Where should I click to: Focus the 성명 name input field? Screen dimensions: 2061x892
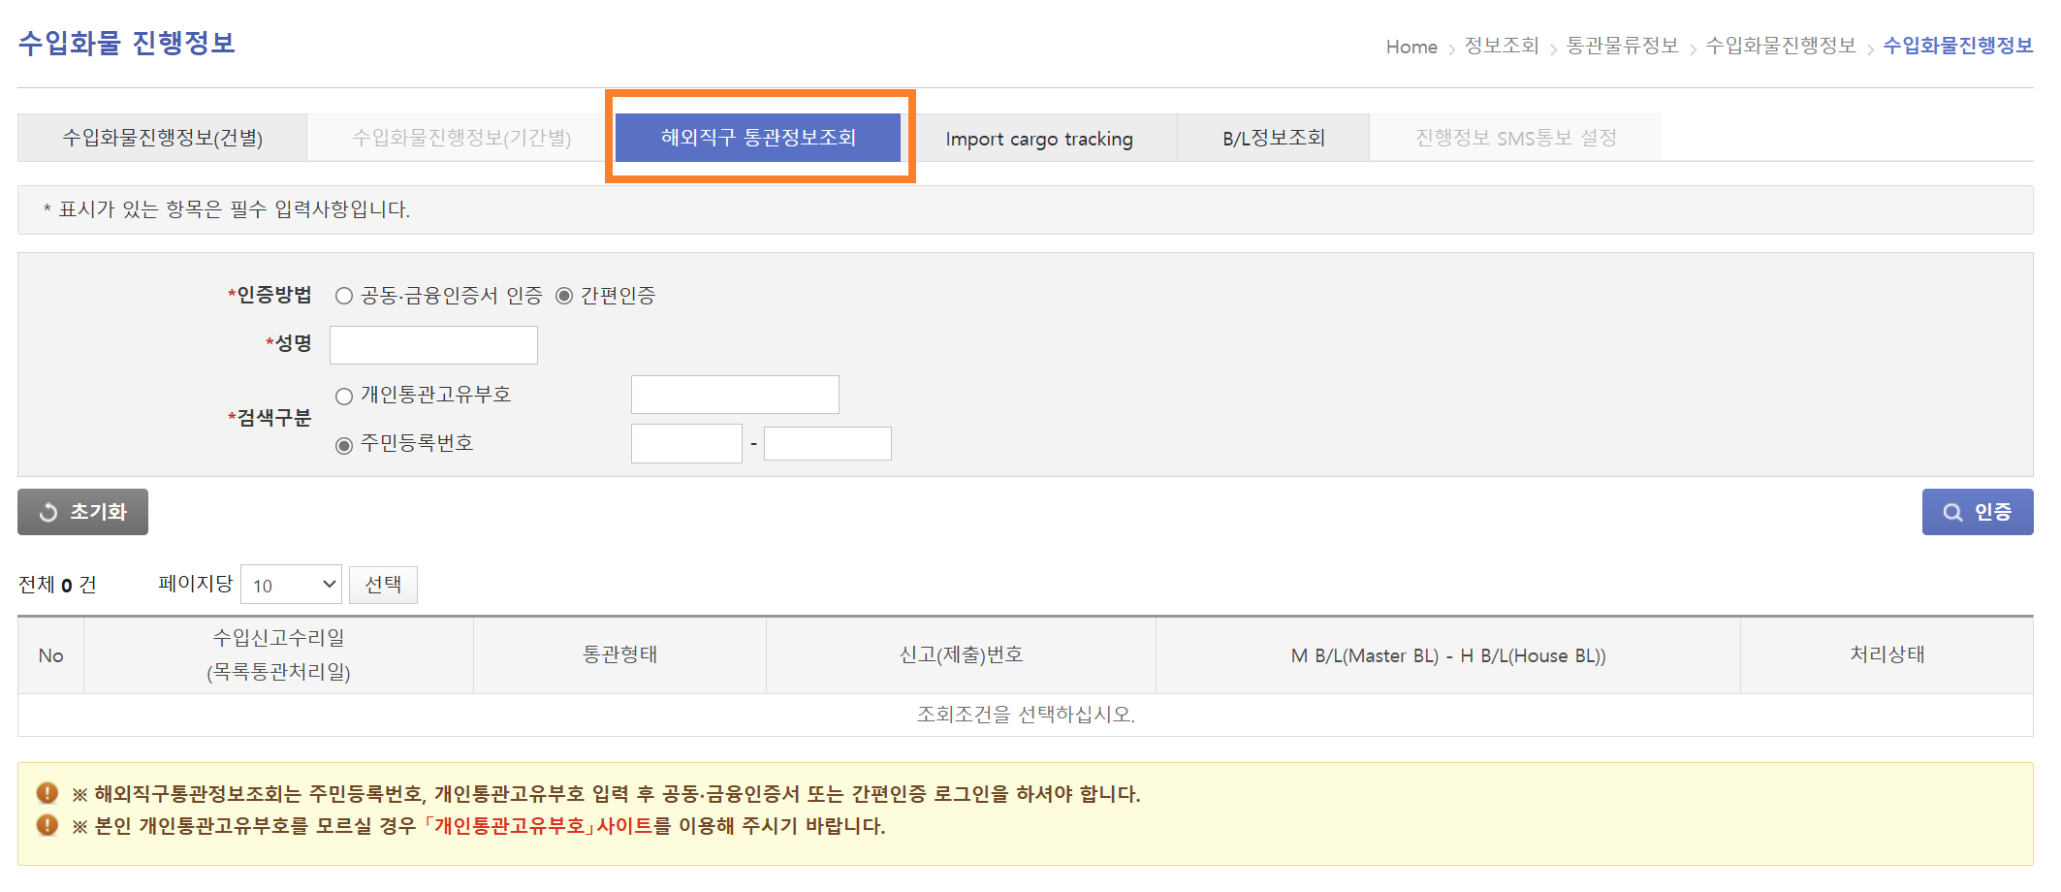pos(433,345)
